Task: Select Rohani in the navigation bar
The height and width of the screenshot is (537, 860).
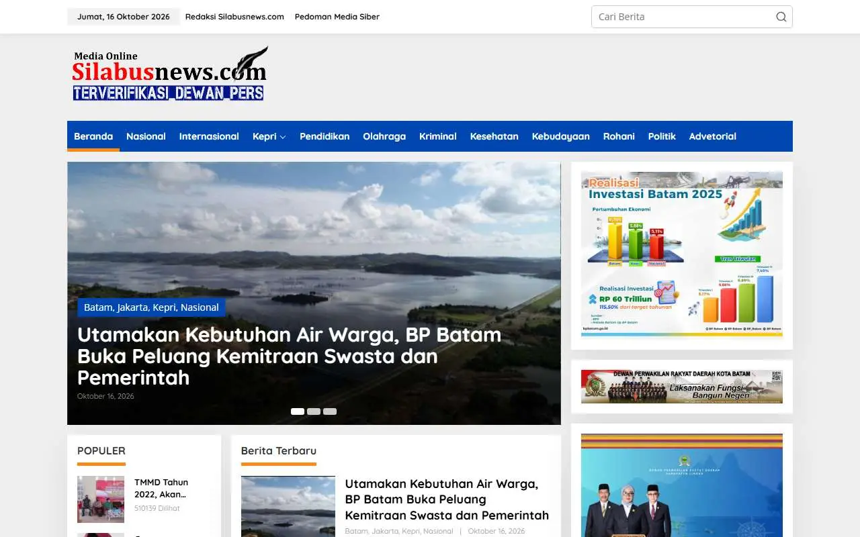Action: pyautogui.click(x=619, y=136)
